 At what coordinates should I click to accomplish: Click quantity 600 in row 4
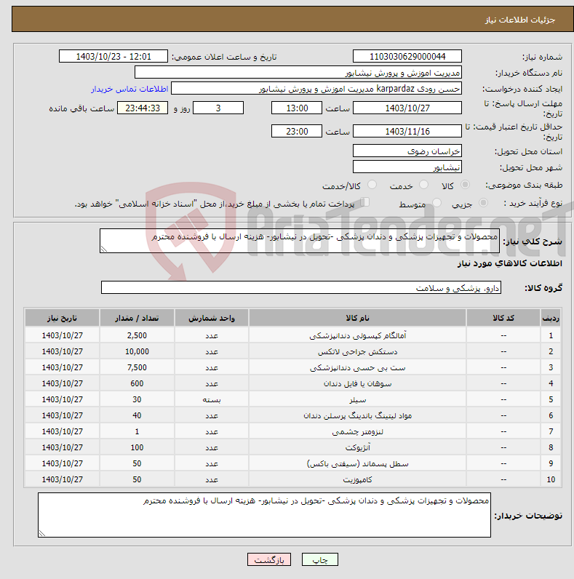pos(137,383)
